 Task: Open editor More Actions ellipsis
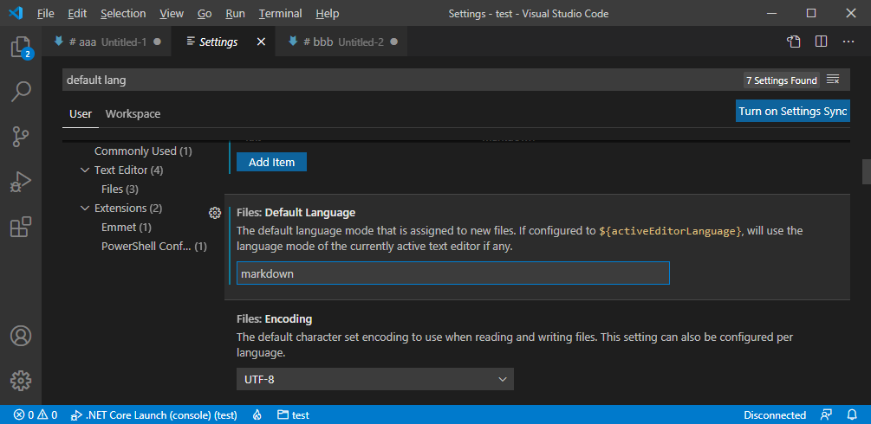848,42
